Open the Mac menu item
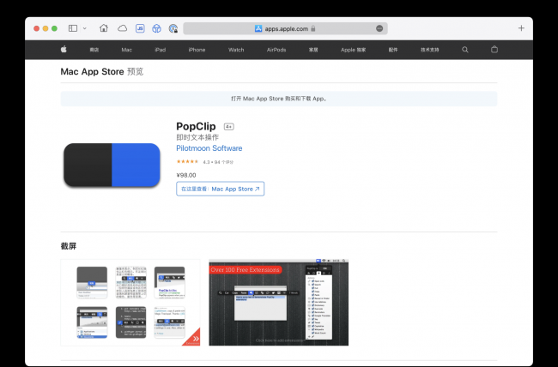The height and width of the screenshot is (367, 558). [127, 50]
